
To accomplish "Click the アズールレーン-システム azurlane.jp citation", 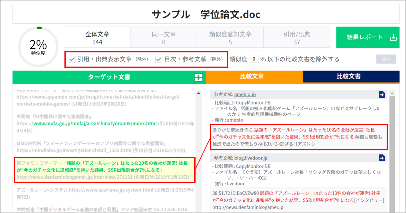I will (x=105, y=193).
